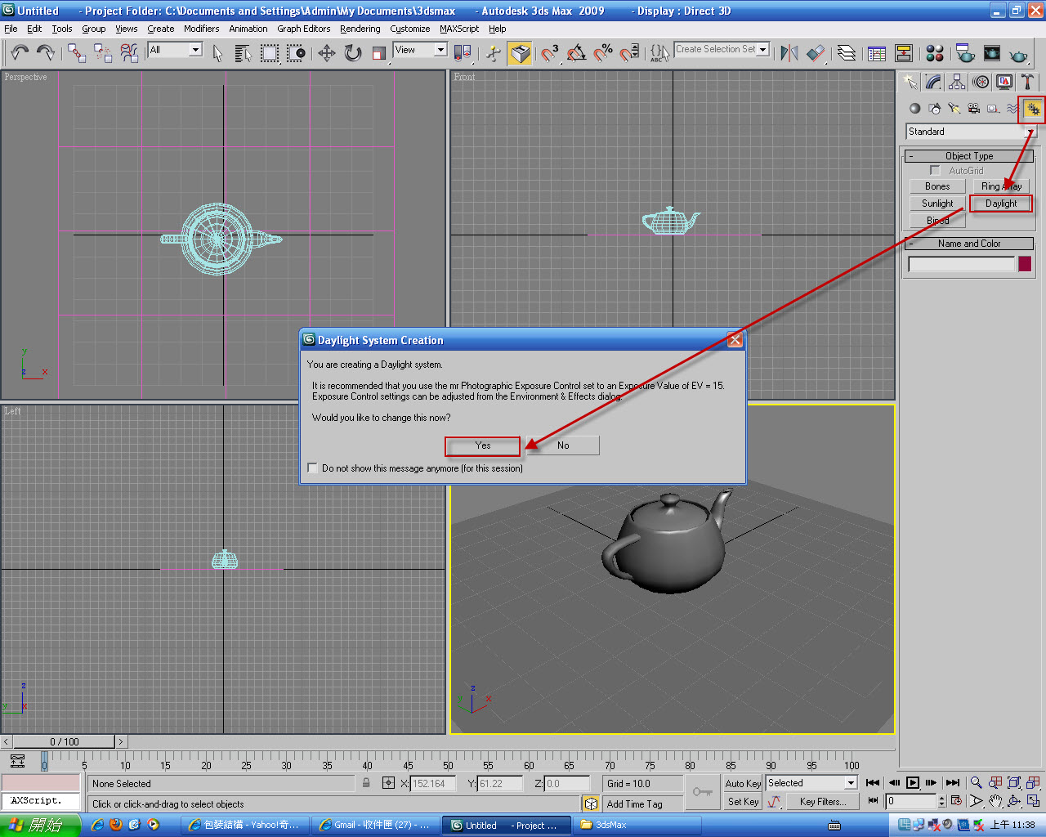
Task: Open Create Selection Set dropdown
Action: (763, 50)
